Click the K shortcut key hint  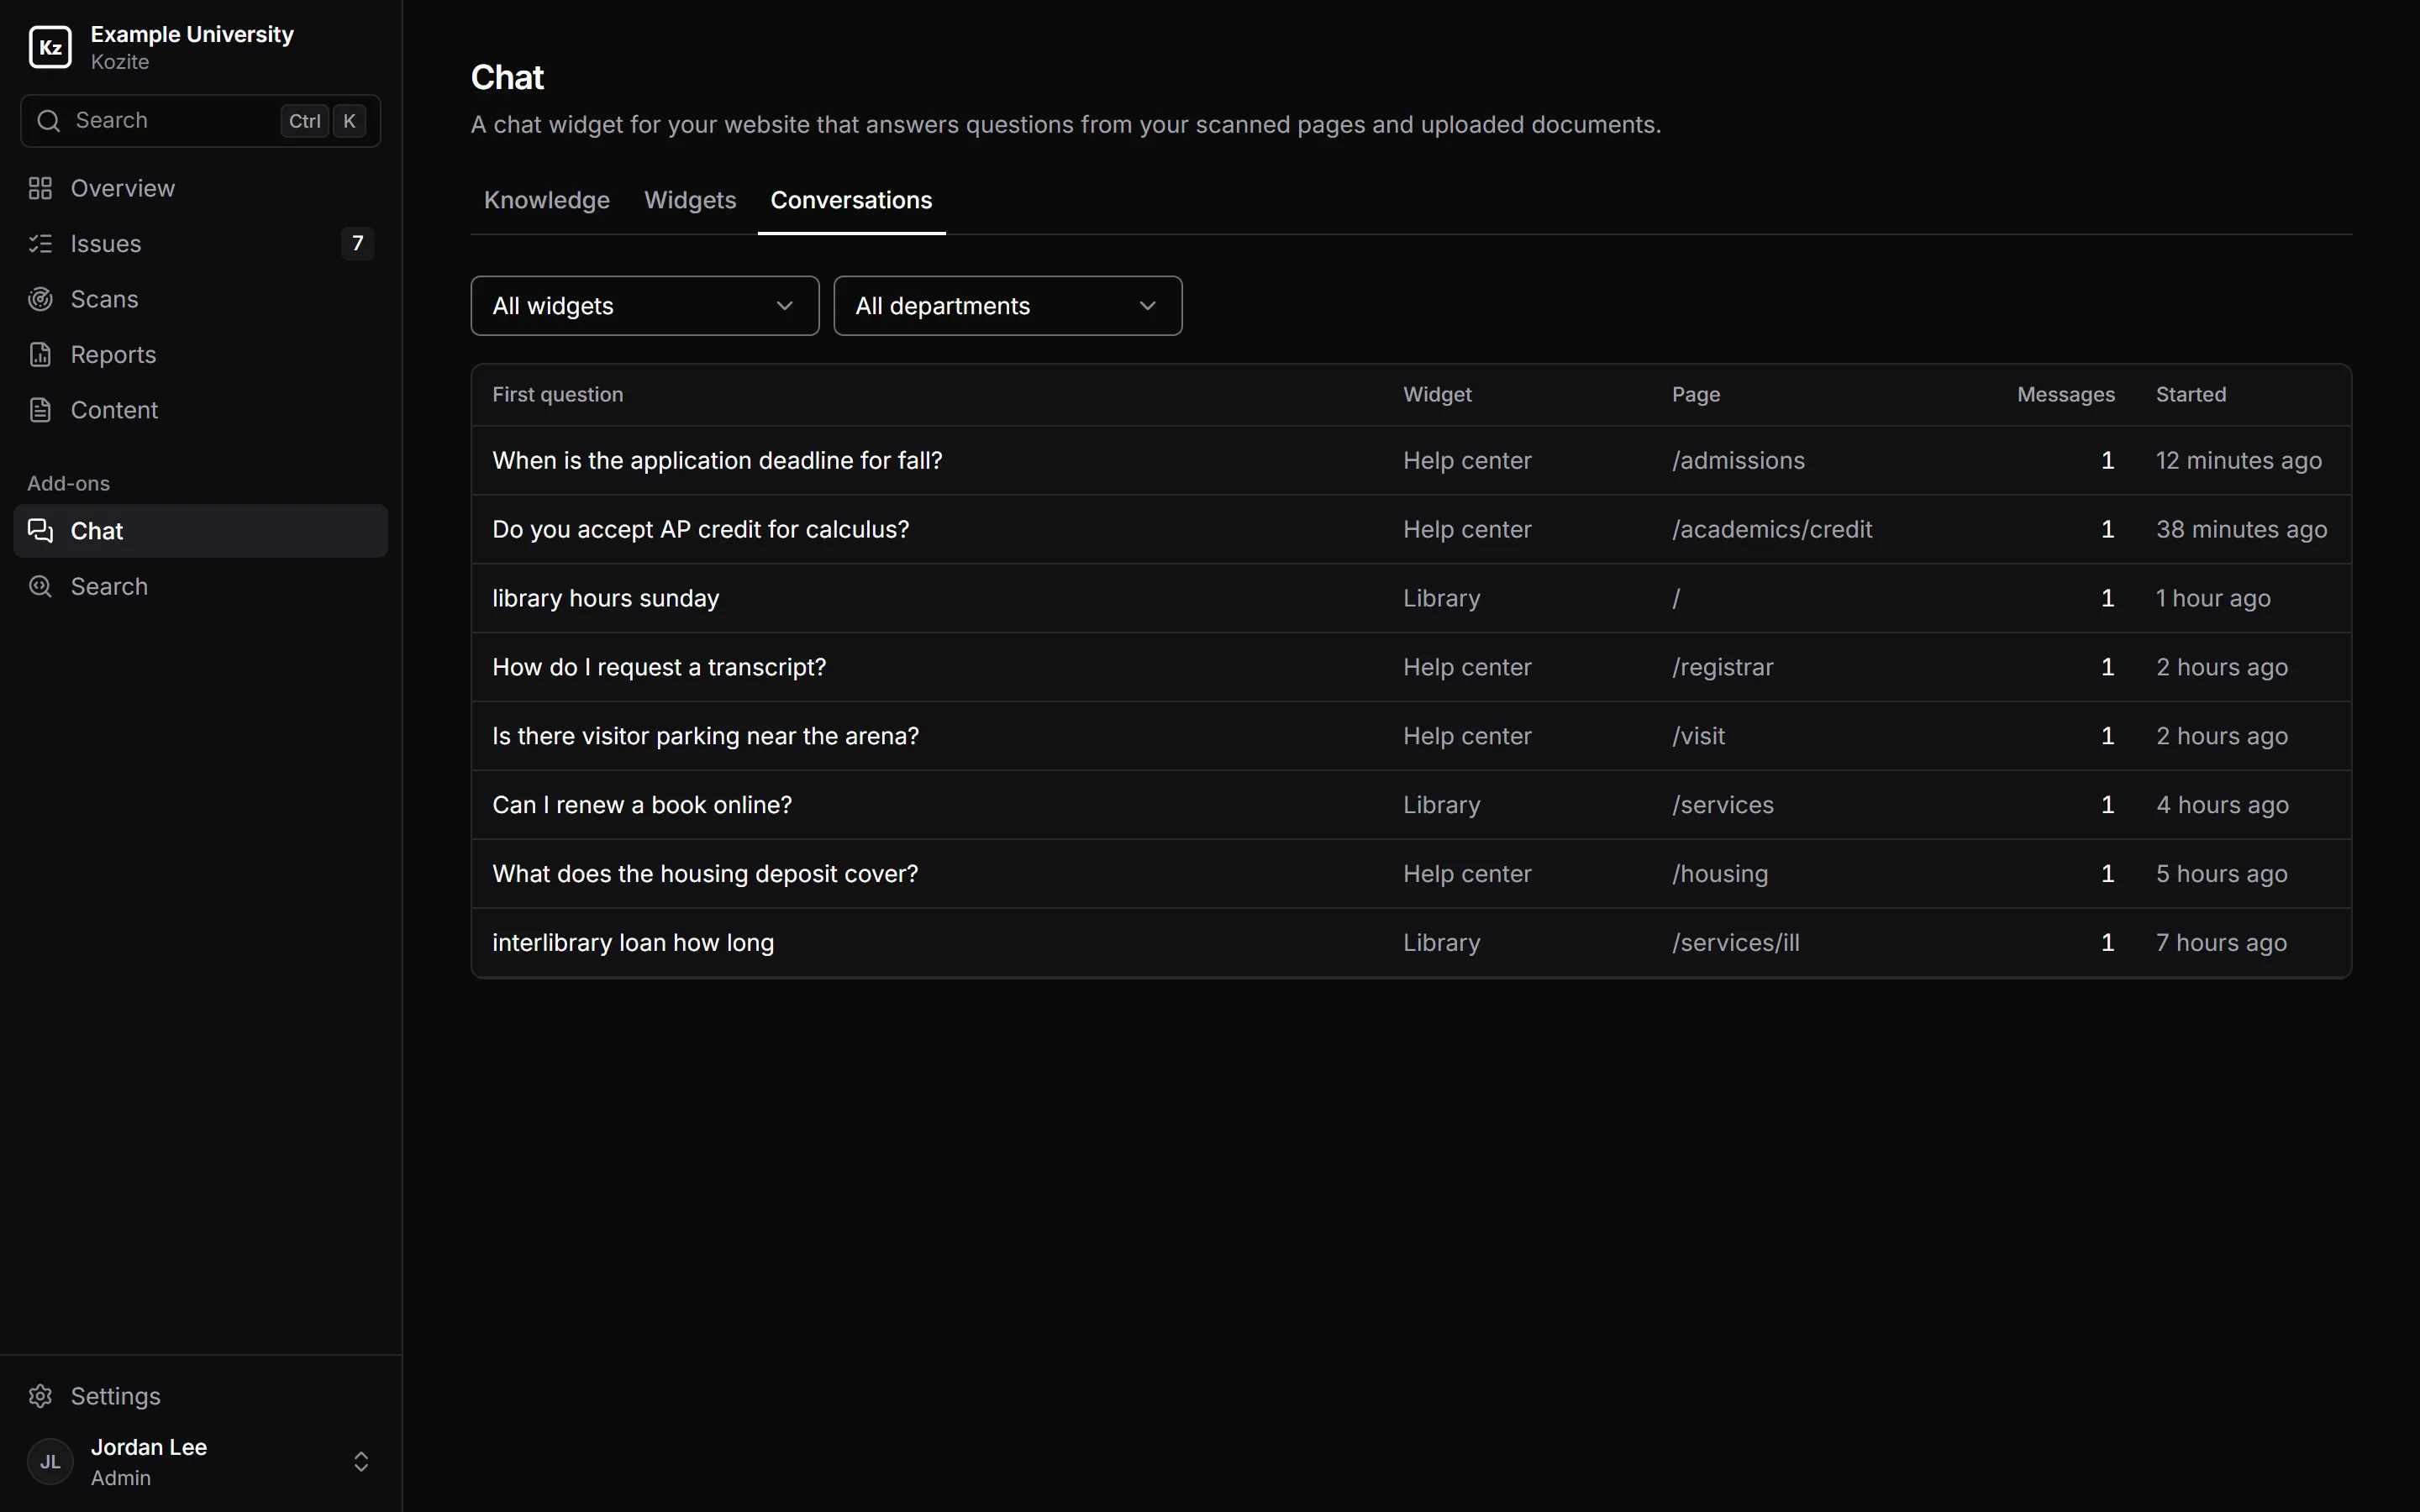[x=349, y=121]
